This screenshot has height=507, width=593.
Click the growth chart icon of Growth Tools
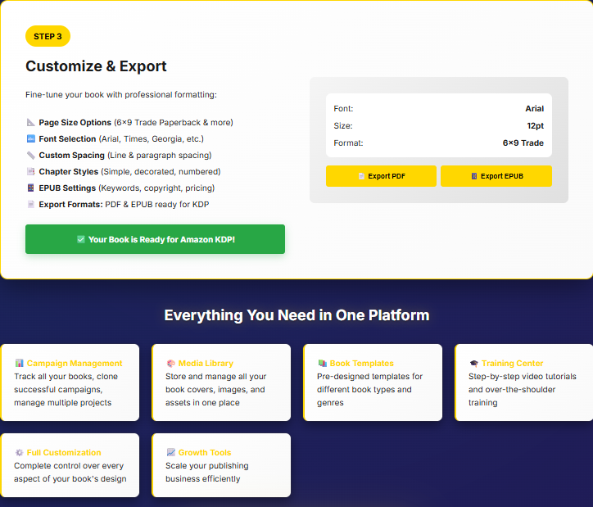tap(170, 453)
